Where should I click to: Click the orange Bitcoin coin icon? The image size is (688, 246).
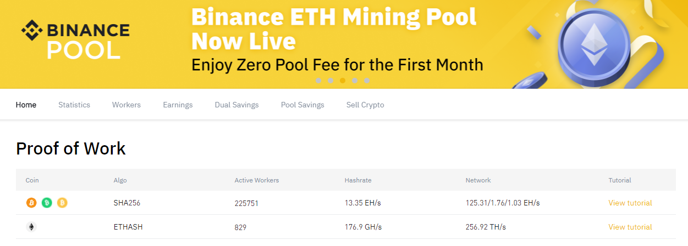coord(31,203)
